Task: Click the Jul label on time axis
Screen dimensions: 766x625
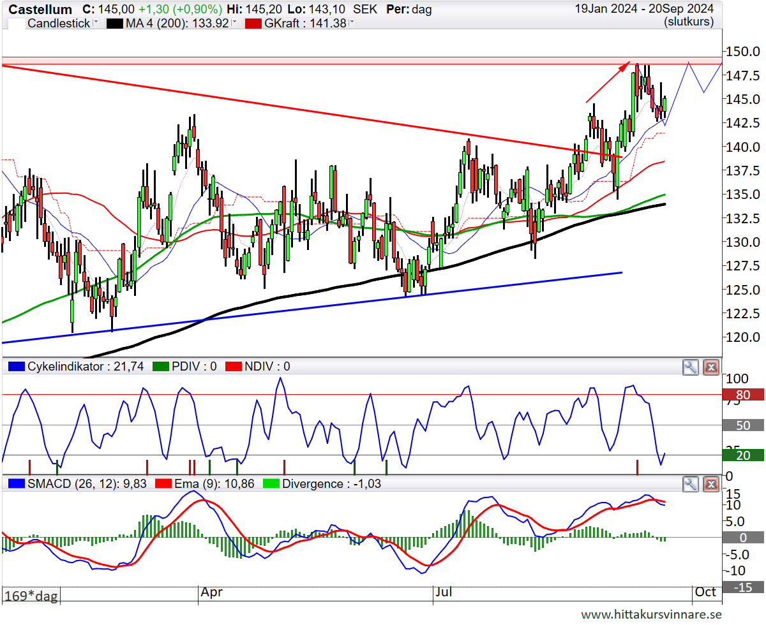Action: [x=443, y=592]
